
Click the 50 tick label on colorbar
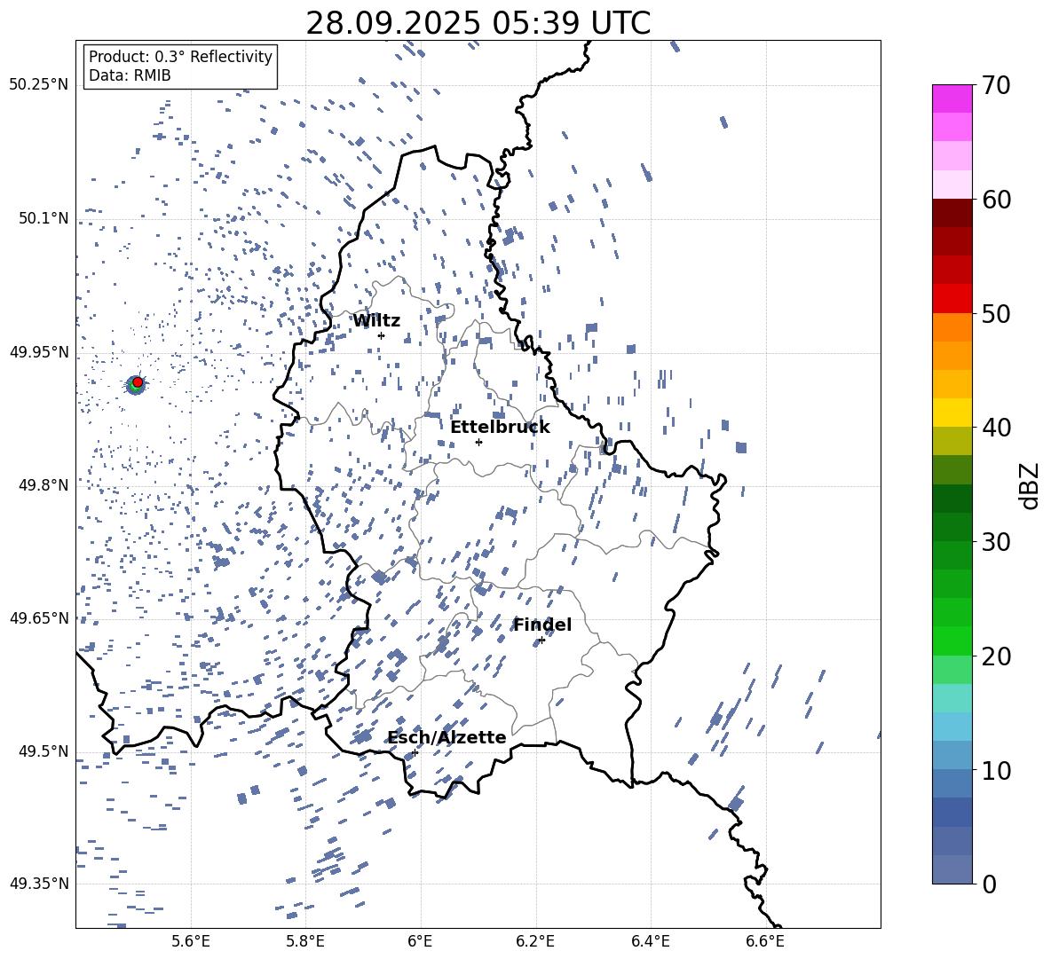[x=997, y=314]
